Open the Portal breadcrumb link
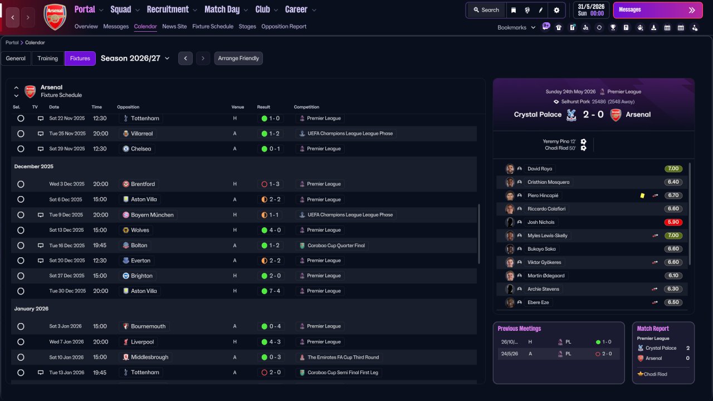 click(x=12, y=42)
